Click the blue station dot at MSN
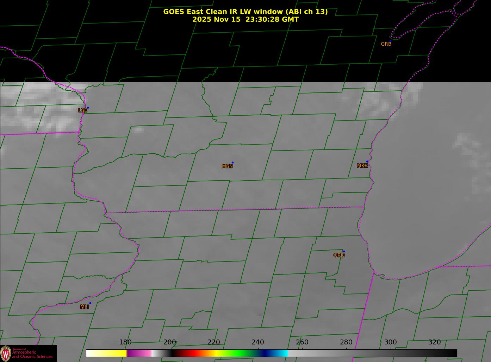The width and height of the screenshot is (491, 362). coord(232,163)
